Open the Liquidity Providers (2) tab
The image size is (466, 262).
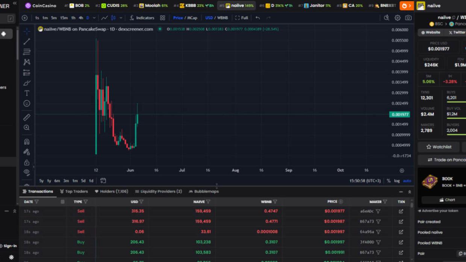tap(158, 191)
